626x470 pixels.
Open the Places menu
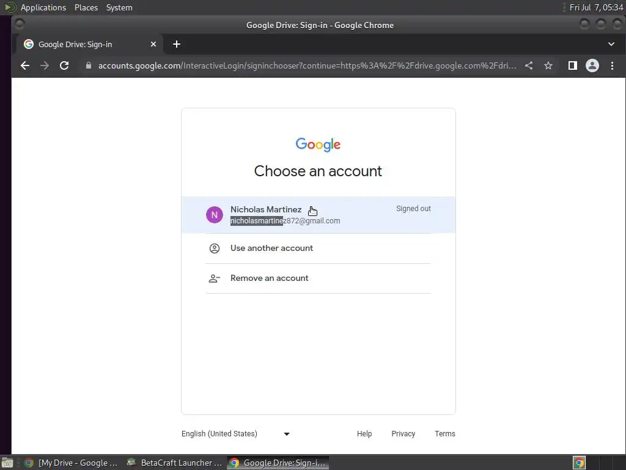86,7
